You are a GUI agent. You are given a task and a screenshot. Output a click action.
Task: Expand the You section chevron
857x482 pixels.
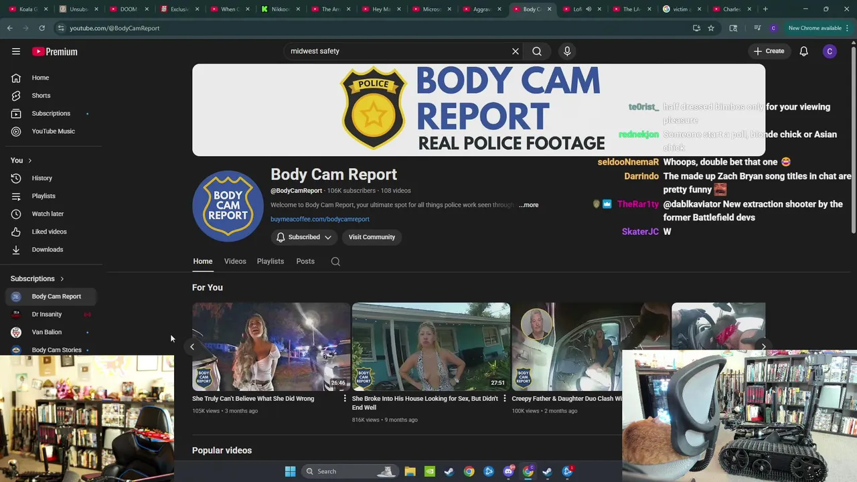(29, 161)
